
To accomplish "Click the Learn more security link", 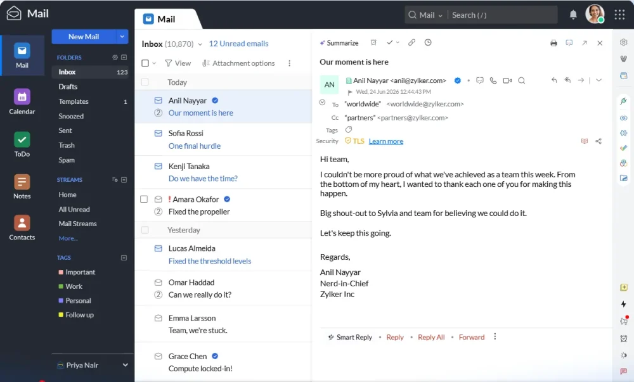I will (385, 141).
